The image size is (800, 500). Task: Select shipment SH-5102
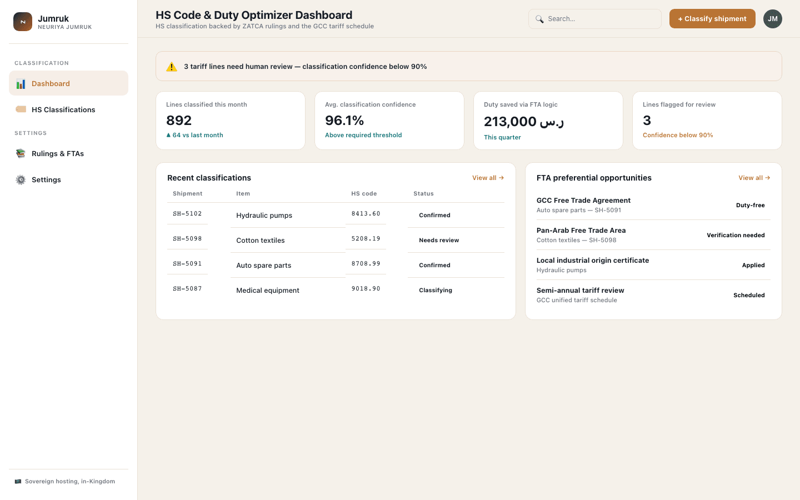[x=187, y=214]
